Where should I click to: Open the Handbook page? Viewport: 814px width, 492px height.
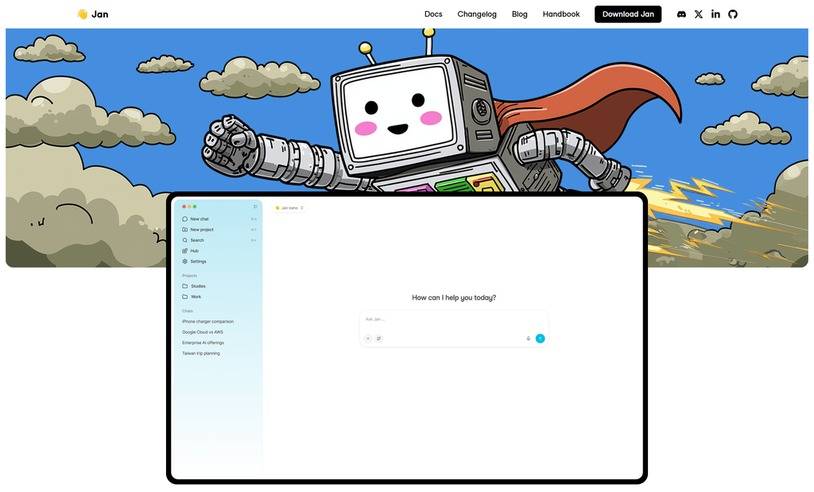pyautogui.click(x=561, y=14)
